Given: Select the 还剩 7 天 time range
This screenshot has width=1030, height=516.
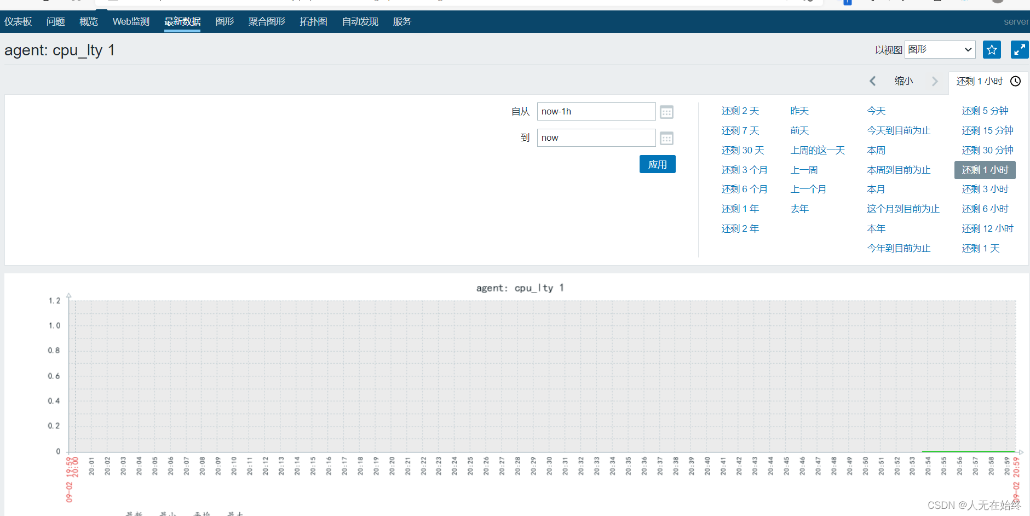Looking at the screenshot, I should pyautogui.click(x=740, y=131).
